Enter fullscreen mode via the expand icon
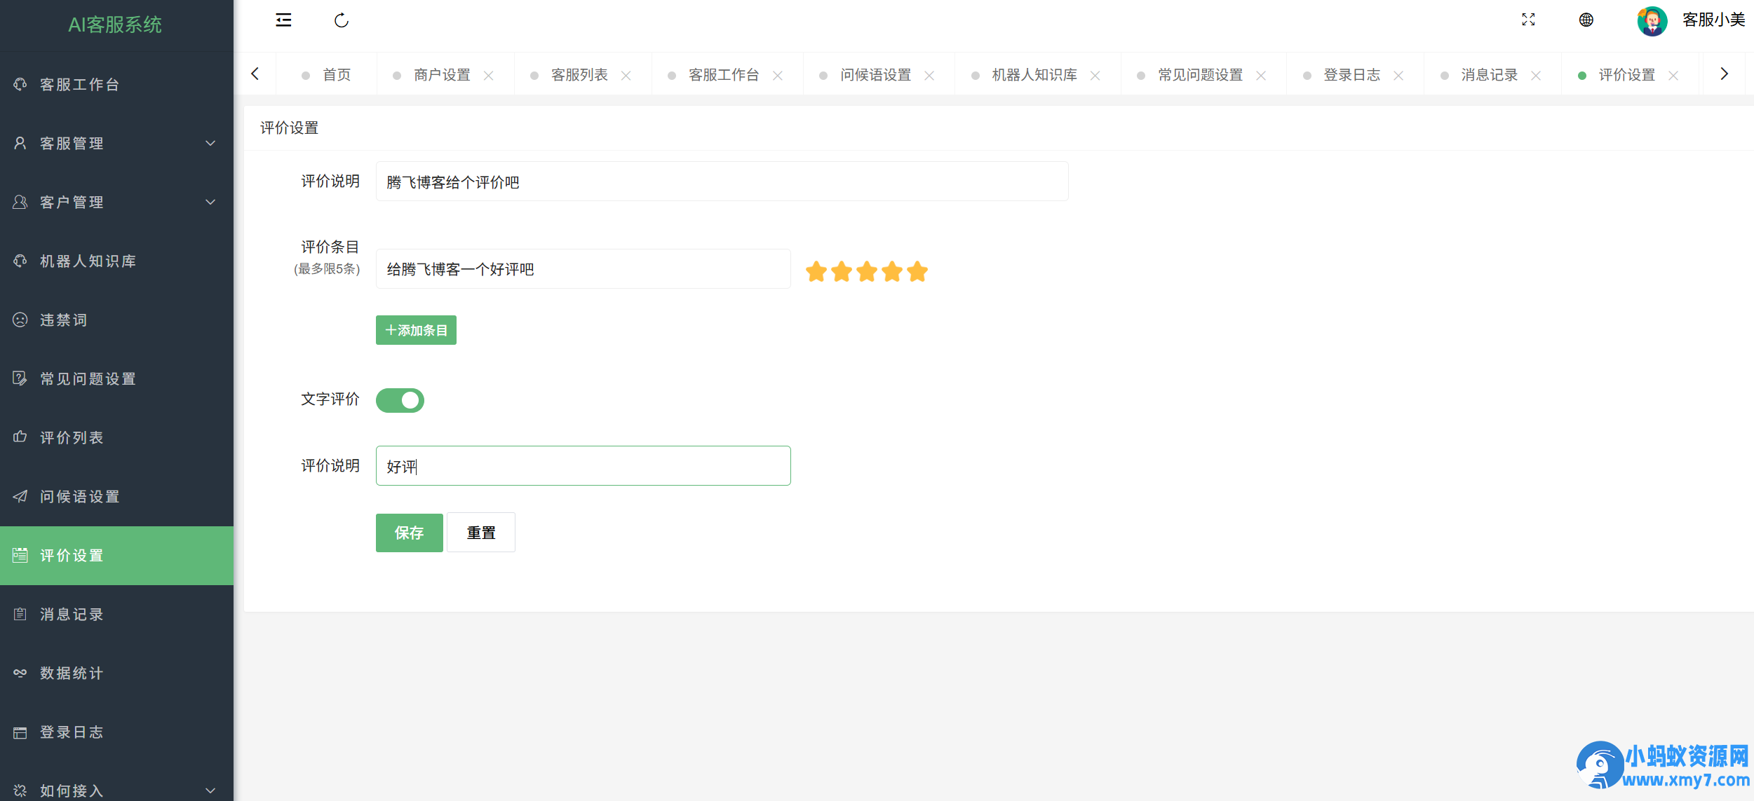Image resolution: width=1754 pixels, height=801 pixels. [x=1529, y=20]
